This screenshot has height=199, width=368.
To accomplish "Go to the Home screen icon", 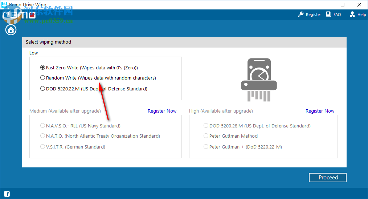I will (x=11, y=30).
